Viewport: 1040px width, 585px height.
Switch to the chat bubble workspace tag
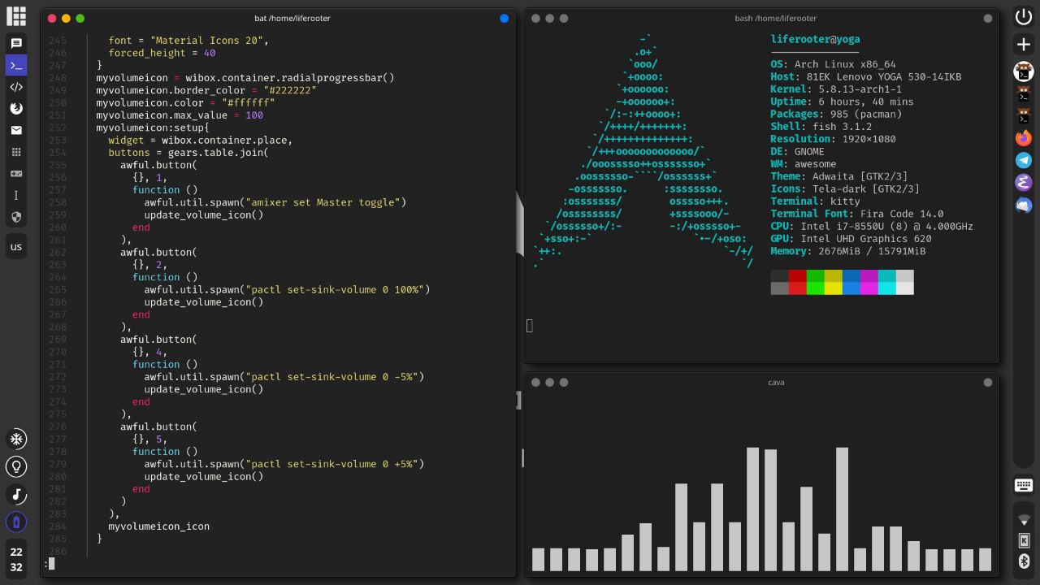tap(16, 43)
